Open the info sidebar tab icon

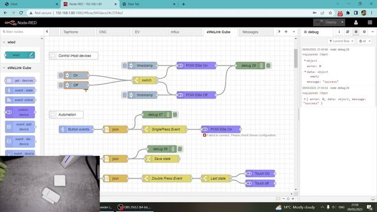click(339, 32)
